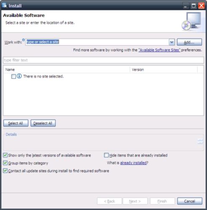207x210 pixels.
Task: Click the information icon beside no site selected
Action: pos(19,76)
